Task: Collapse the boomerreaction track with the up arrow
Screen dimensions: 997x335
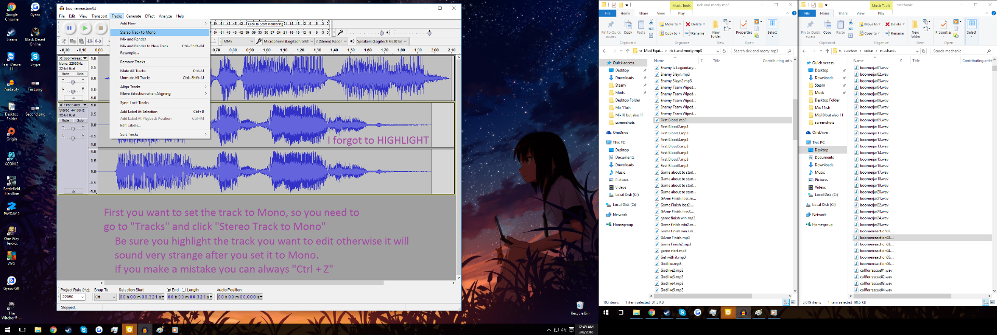Action: click(x=73, y=99)
